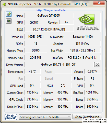Open the sensor monitoring graph icon
This screenshot has width=107, height=123.
point(9,21)
